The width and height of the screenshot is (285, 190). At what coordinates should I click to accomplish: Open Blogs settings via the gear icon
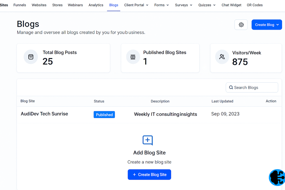241,24
